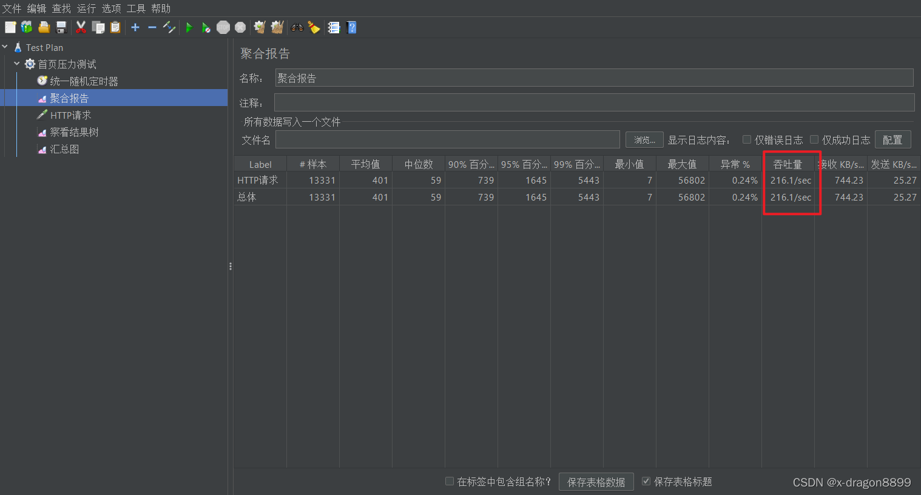
Task: Click the 99% 百分... column header
Action: [577, 164]
